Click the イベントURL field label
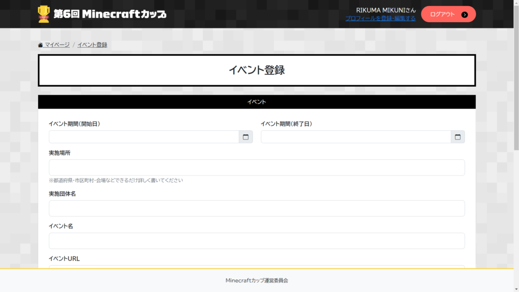The image size is (519, 292). (x=64, y=259)
